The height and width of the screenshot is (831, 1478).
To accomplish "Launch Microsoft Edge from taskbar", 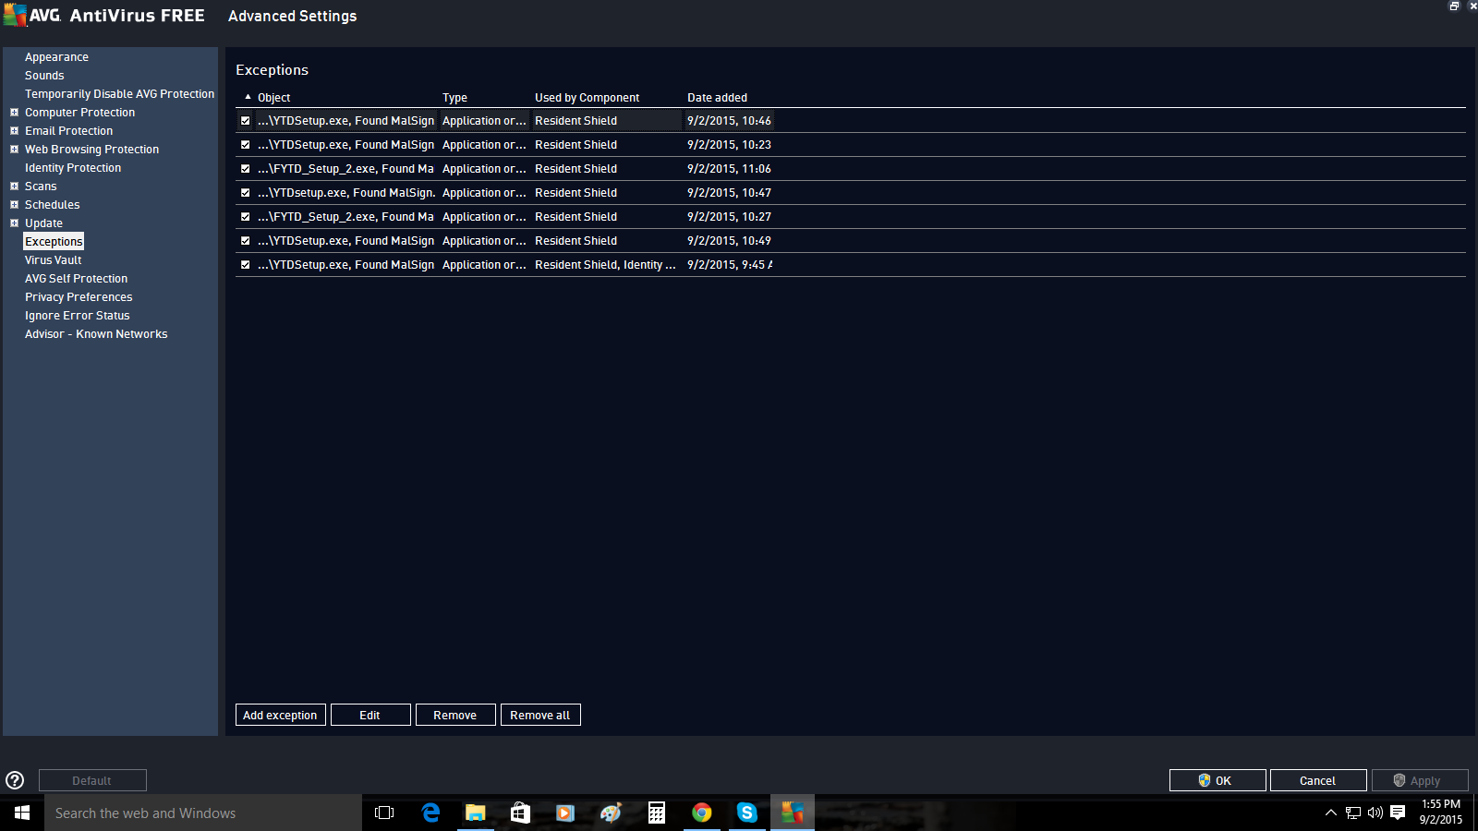I will (430, 813).
